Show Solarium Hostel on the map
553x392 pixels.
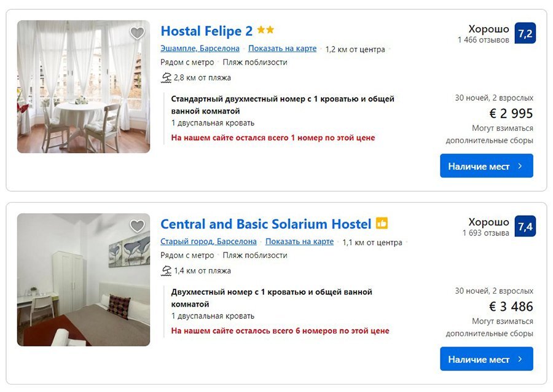click(x=299, y=241)
